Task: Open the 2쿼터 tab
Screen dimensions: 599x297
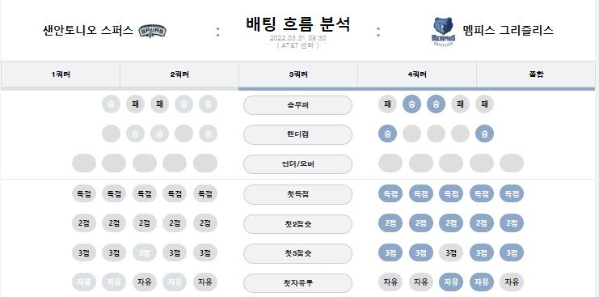Action: click(179, 74)
